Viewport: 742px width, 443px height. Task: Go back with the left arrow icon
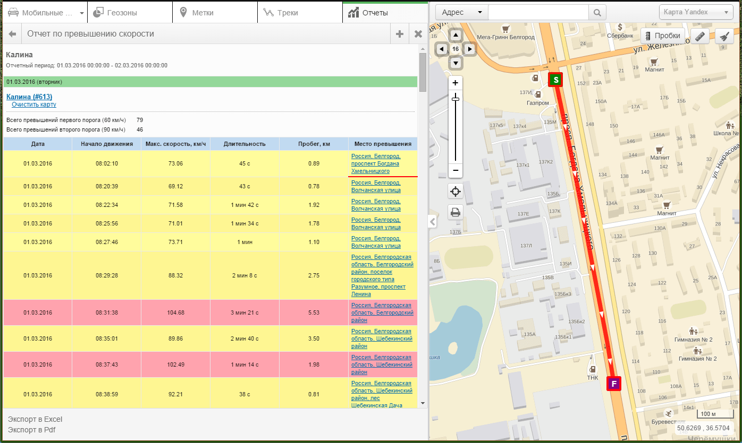(x=12, y=34)
